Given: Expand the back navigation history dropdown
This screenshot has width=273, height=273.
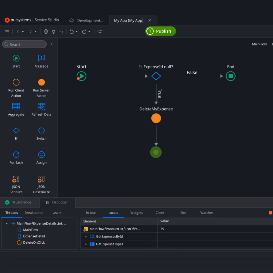Looking at the screenshot, I should pyautogui.click(x=22, y=31).
